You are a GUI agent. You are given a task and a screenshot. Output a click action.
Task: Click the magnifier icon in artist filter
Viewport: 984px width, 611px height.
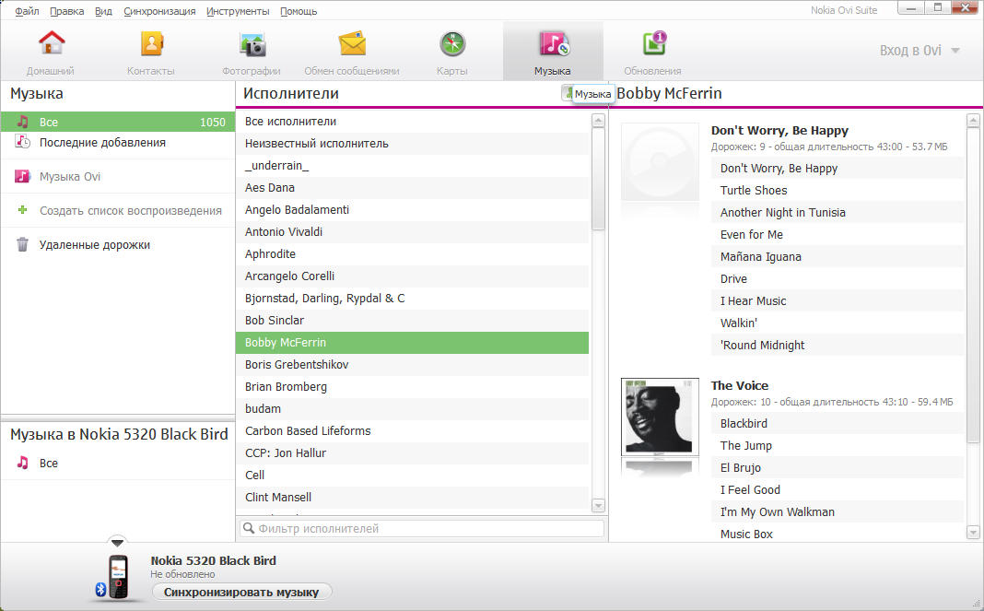tap(249, 528)
